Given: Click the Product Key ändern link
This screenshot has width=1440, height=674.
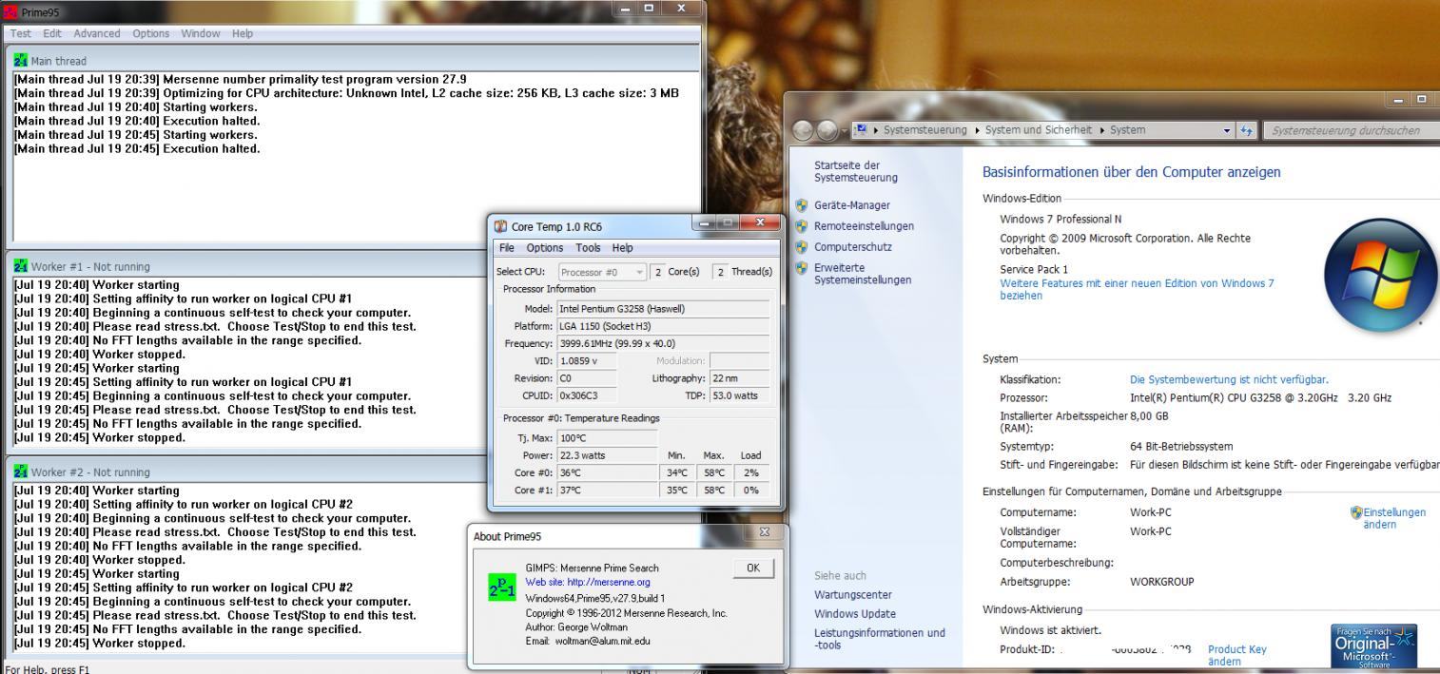Looking at the screenshot, I should pos(1236,655).
